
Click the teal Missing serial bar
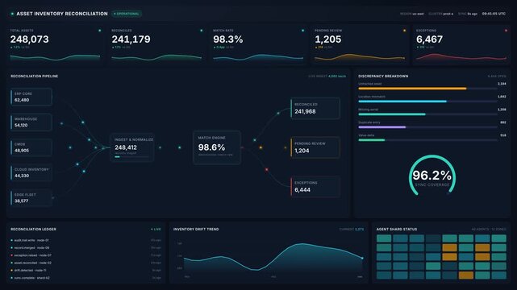(x=392, y=114)
